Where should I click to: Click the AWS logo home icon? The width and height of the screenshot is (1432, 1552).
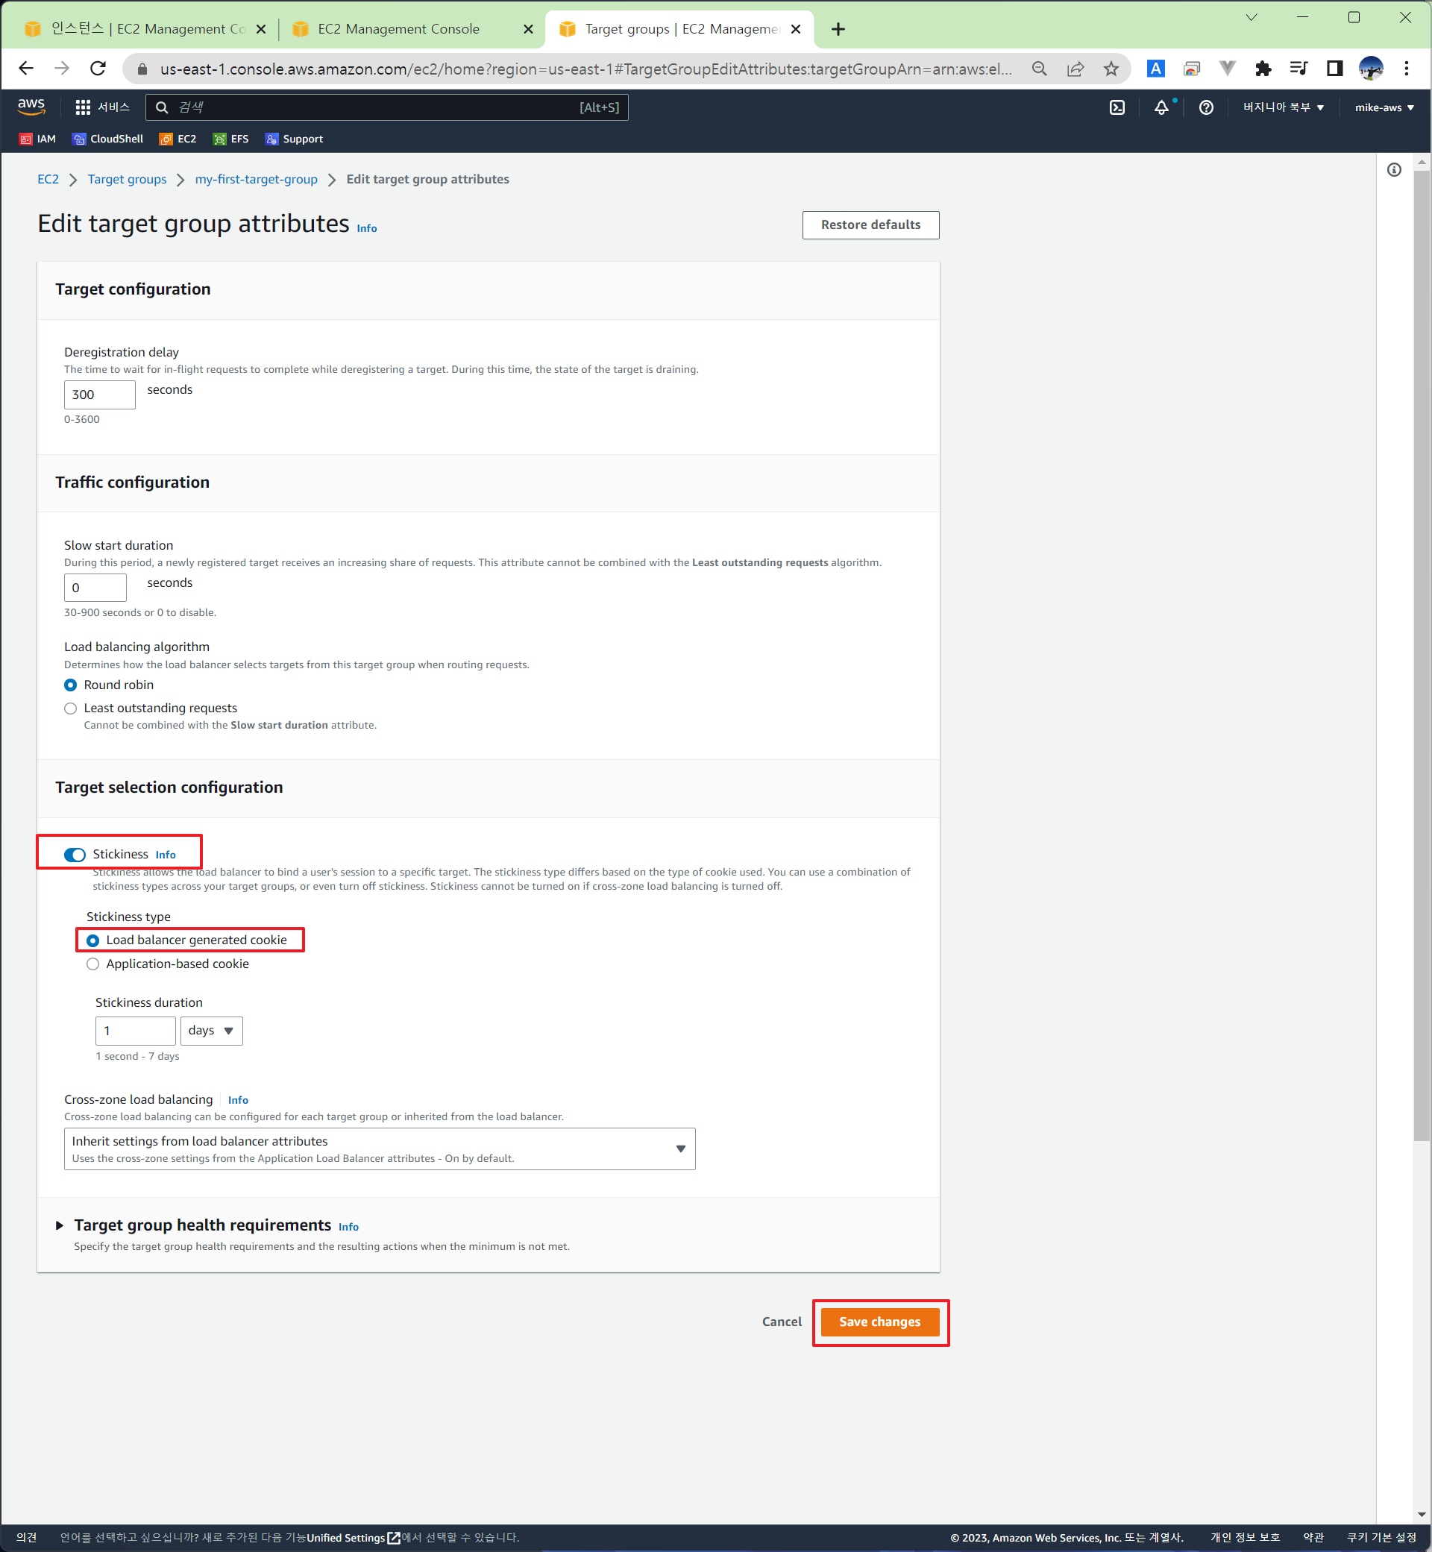(x=31, y=107)
